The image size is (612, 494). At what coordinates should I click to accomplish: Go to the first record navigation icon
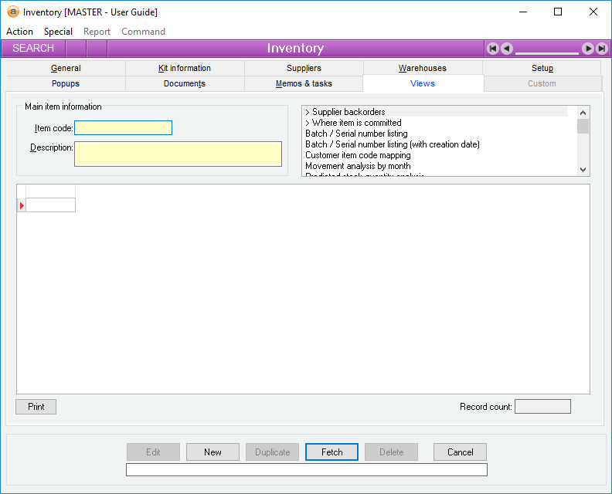point(493,49)
